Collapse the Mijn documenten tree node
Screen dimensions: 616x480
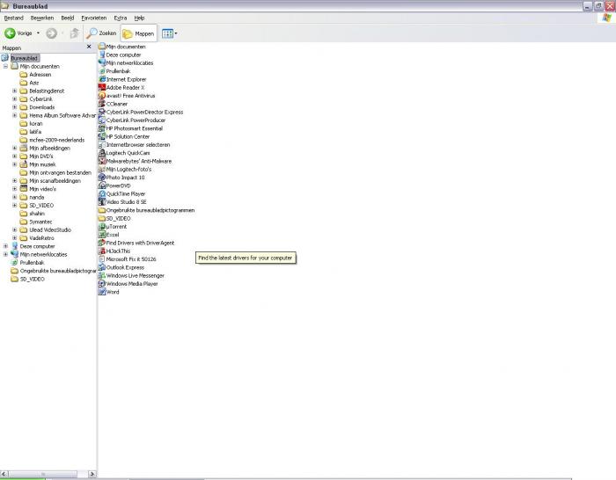(5, 66)
